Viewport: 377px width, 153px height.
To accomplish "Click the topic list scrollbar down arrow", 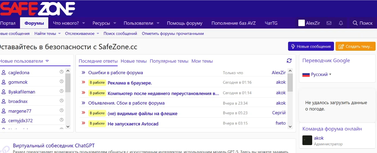I will pyautogui.click(x=290, y=127).
